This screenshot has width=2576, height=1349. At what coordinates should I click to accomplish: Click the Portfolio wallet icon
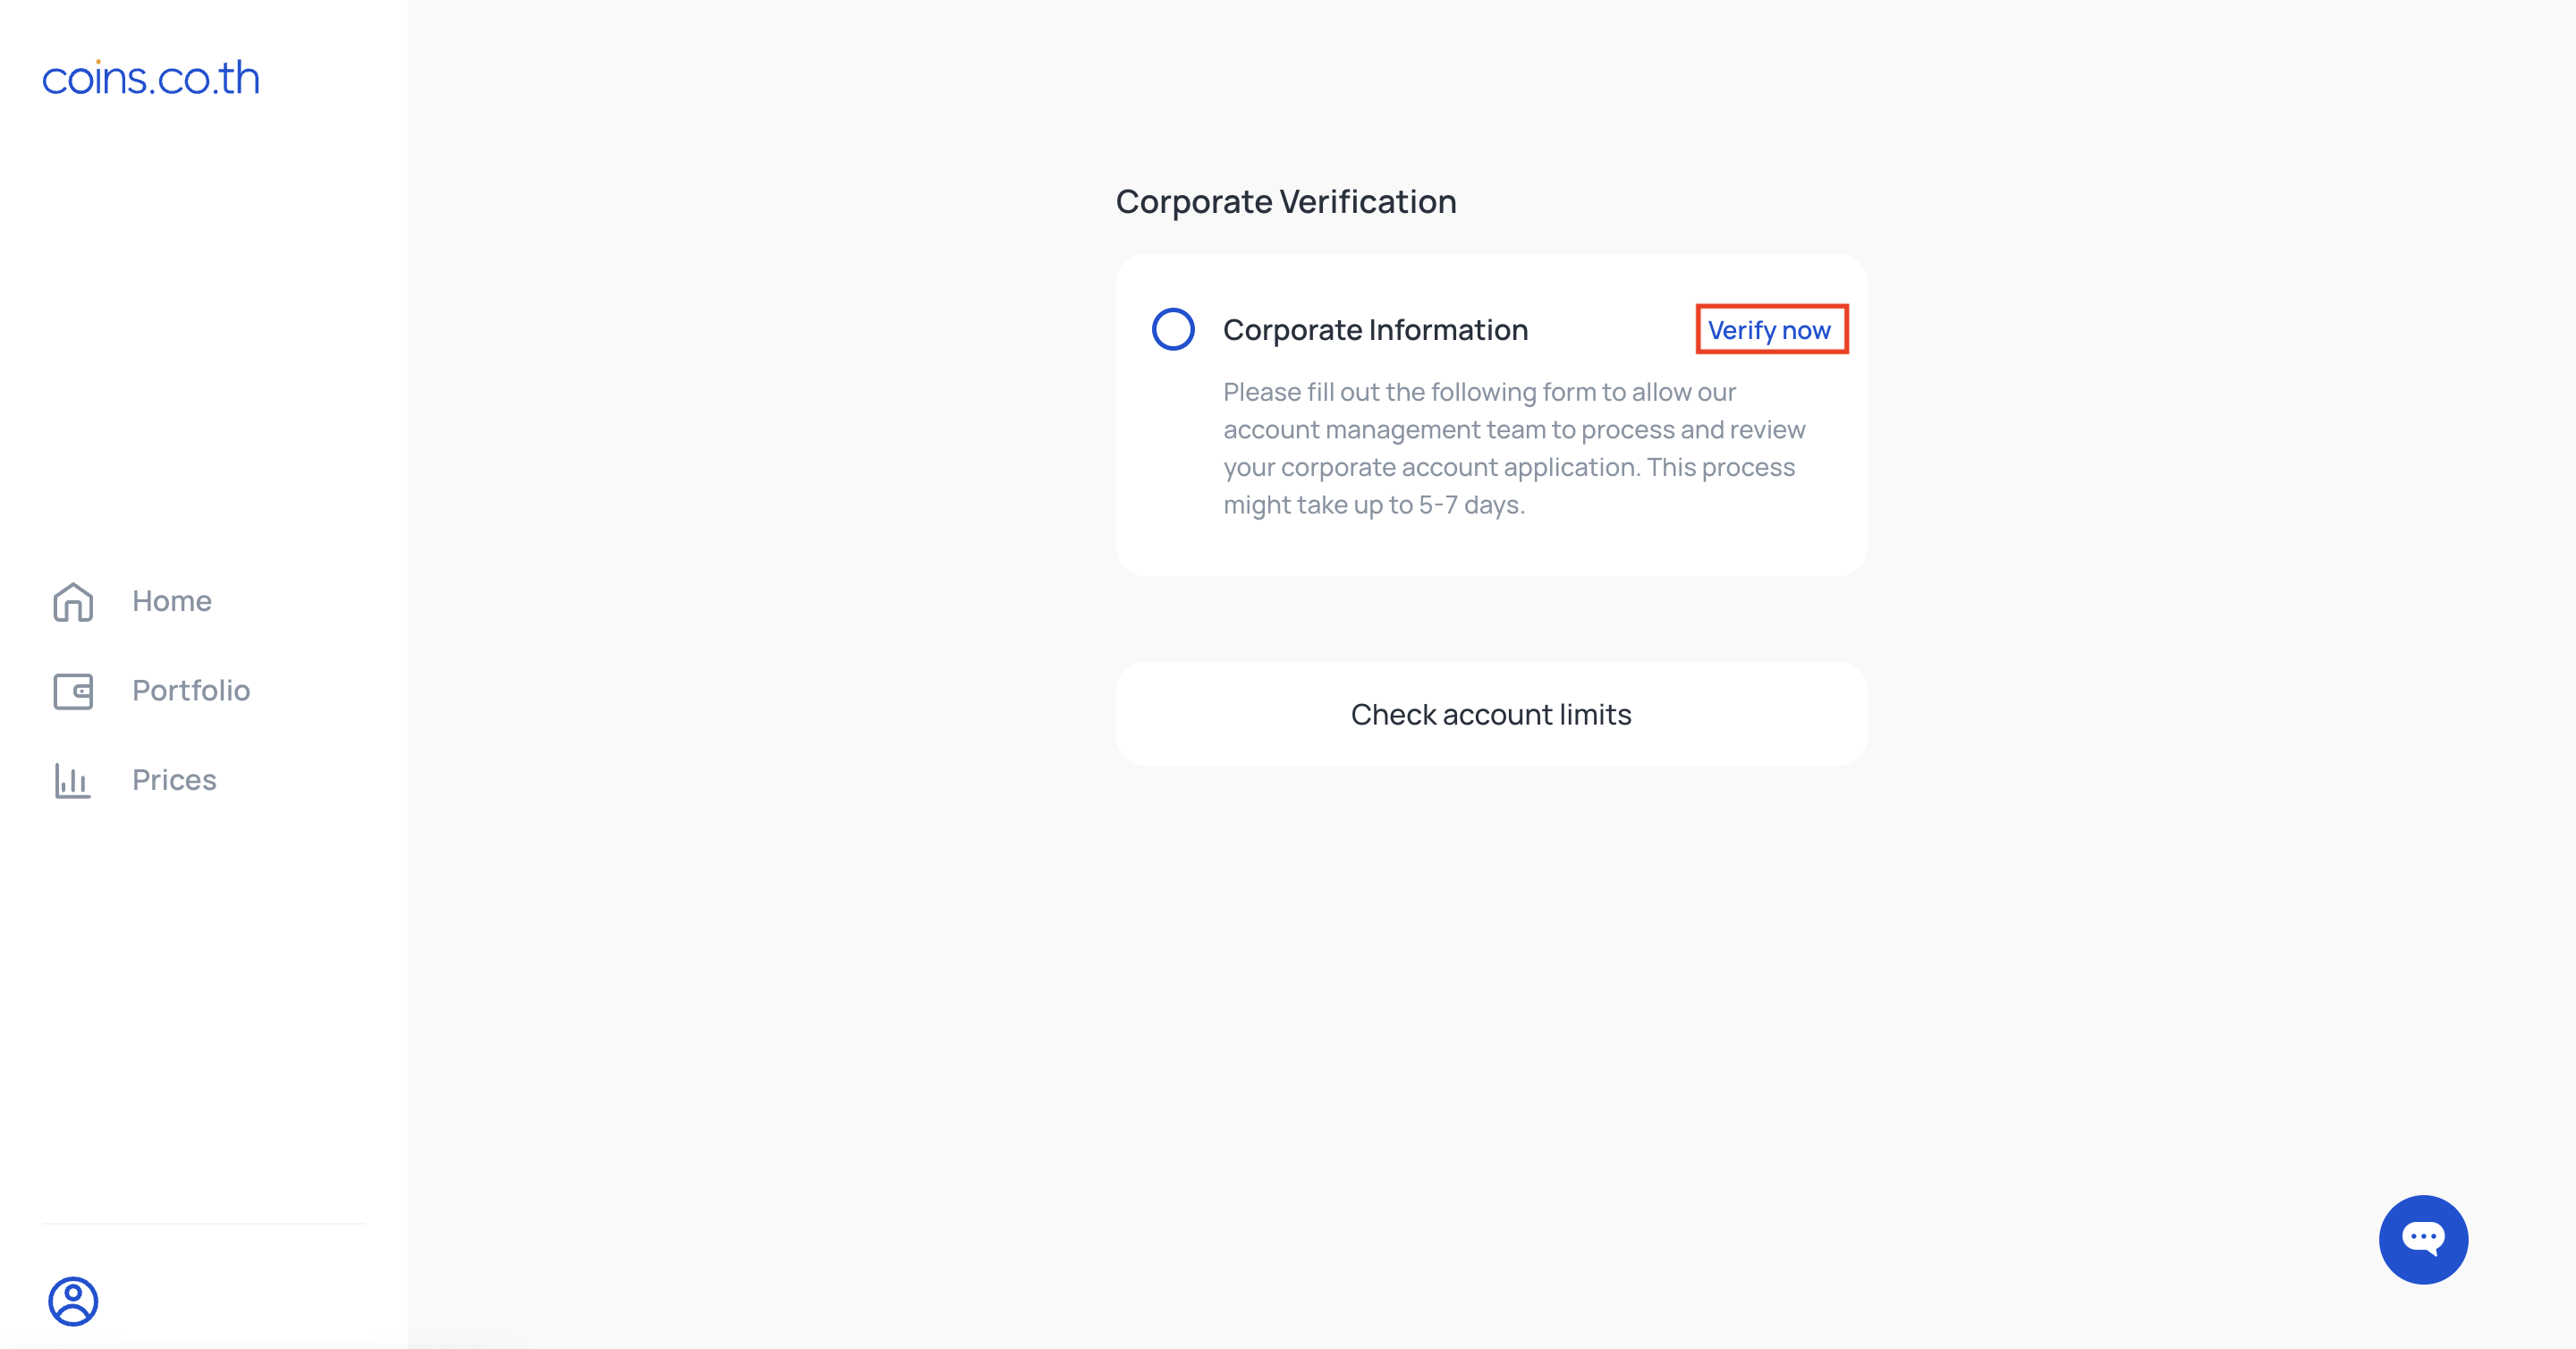(x=73, y=691)
